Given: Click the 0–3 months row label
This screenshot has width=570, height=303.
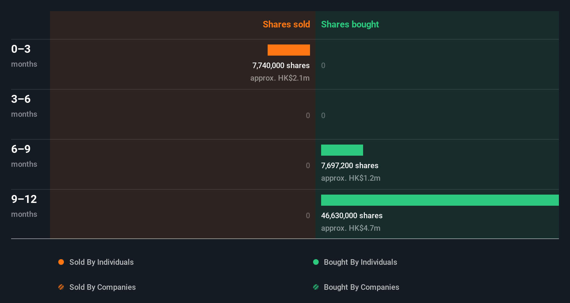Looking at the screenshot, I should [24, 56].
